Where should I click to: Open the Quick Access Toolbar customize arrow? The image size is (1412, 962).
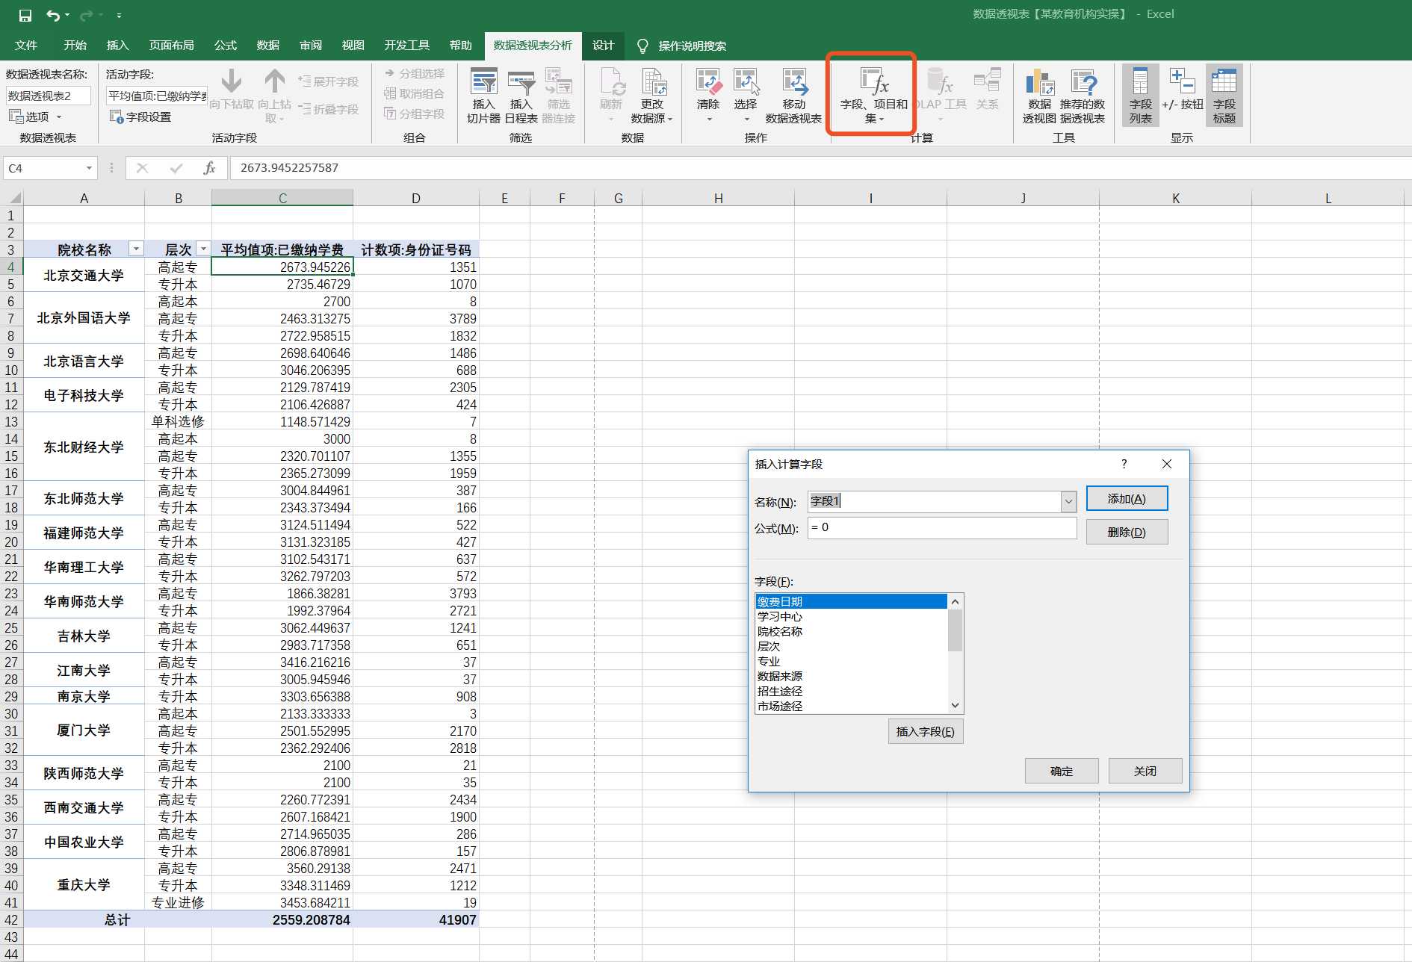[119, 15]
